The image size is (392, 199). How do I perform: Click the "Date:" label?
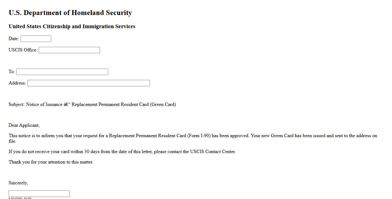(x=14, y=39)
